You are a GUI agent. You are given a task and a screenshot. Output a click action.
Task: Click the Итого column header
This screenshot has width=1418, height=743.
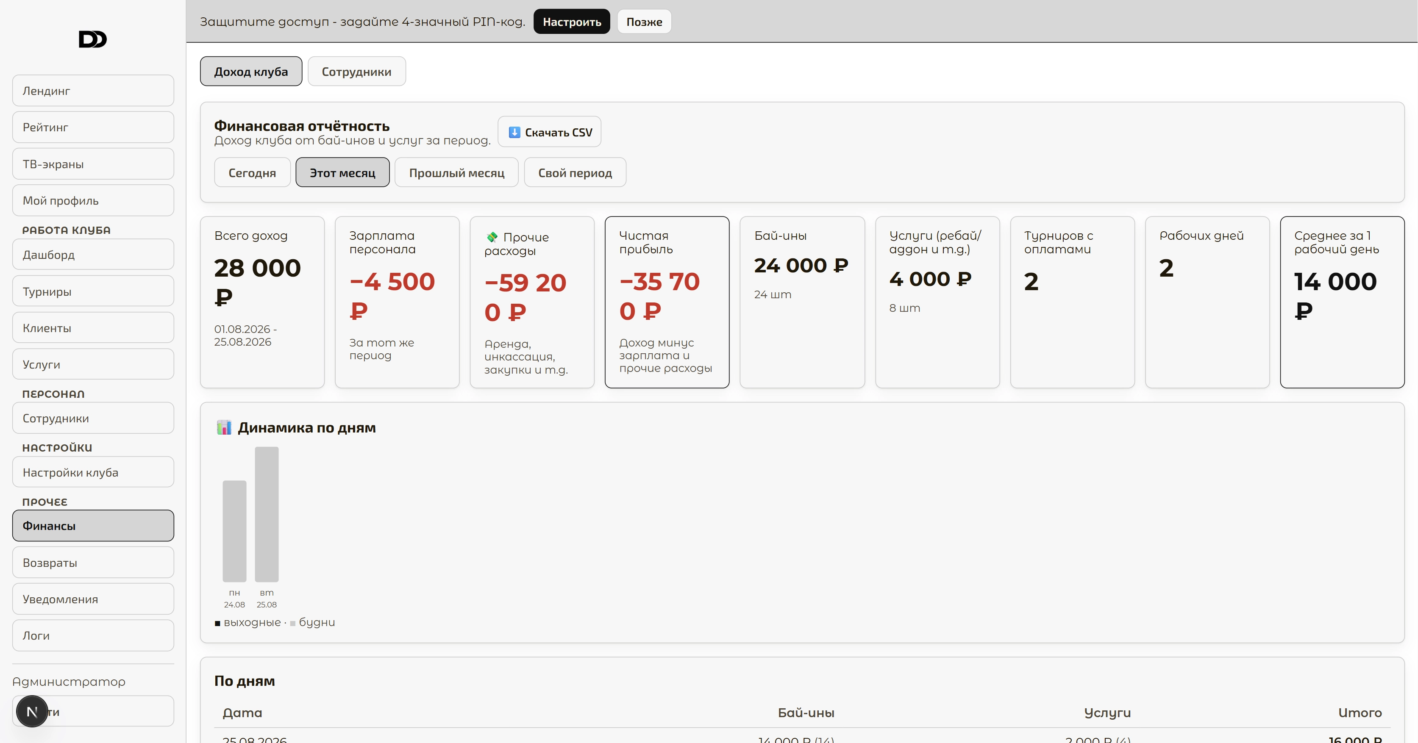[1360, 713]
